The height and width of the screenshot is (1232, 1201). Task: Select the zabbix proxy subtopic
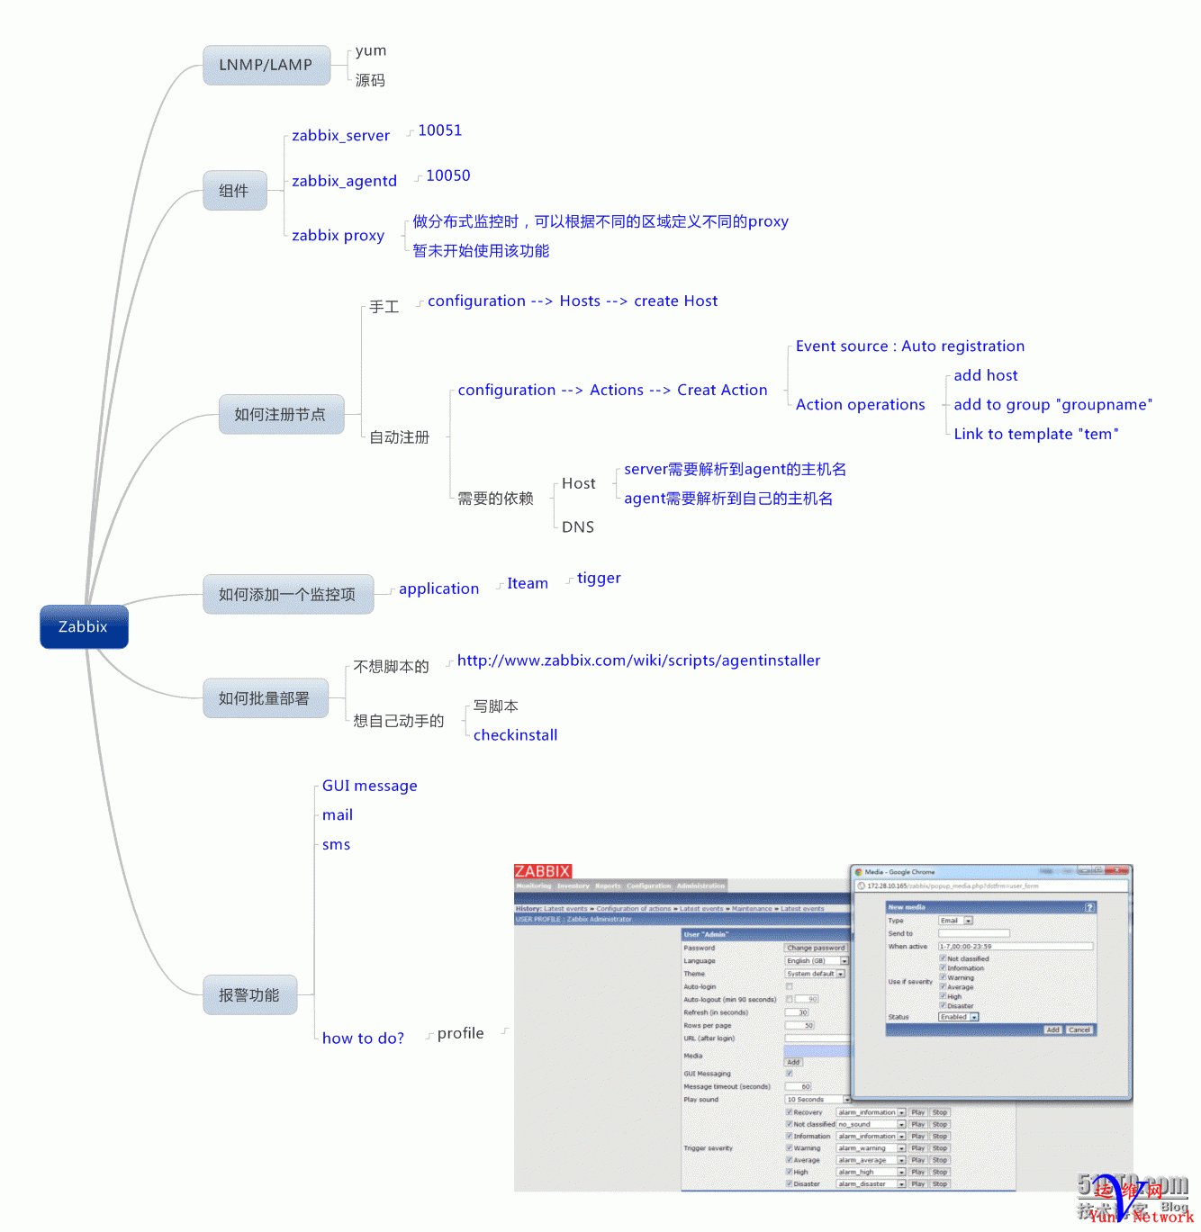click(338, 236)
